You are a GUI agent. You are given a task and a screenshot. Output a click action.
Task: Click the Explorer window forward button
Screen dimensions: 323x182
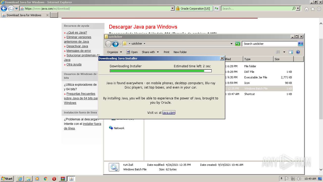(115, 44)
